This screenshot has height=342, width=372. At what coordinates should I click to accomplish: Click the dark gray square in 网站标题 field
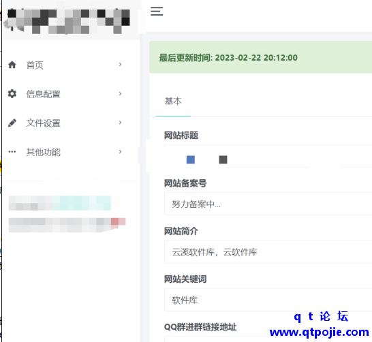tap(223, 159)
